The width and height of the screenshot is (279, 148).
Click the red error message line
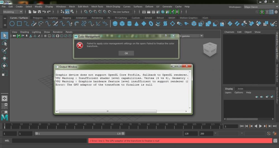(180, 141)
